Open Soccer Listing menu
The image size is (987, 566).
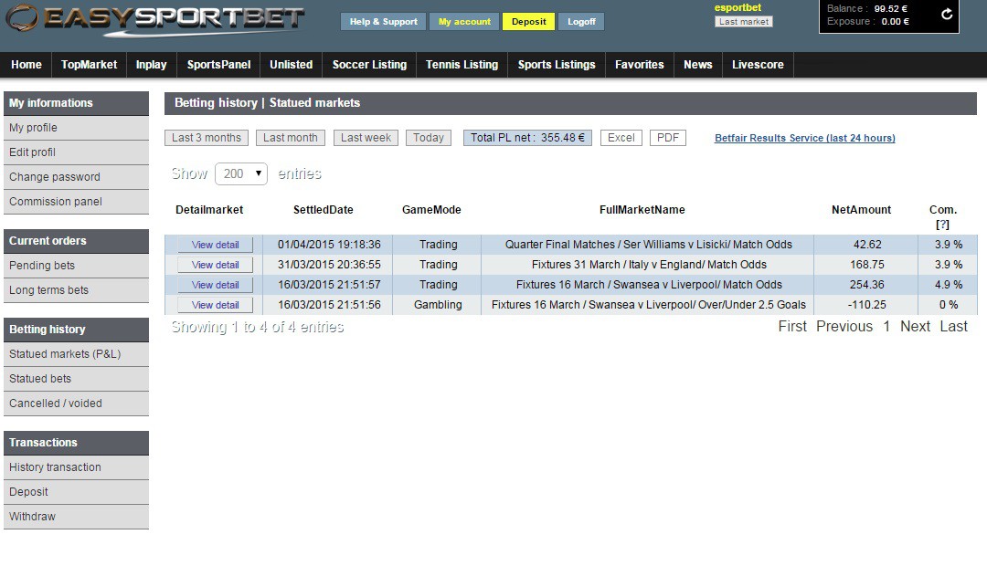tap(369, 65)
